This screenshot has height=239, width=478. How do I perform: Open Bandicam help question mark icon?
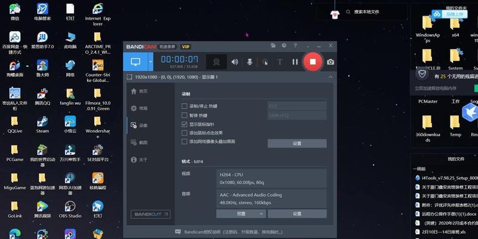coord(295,45)
